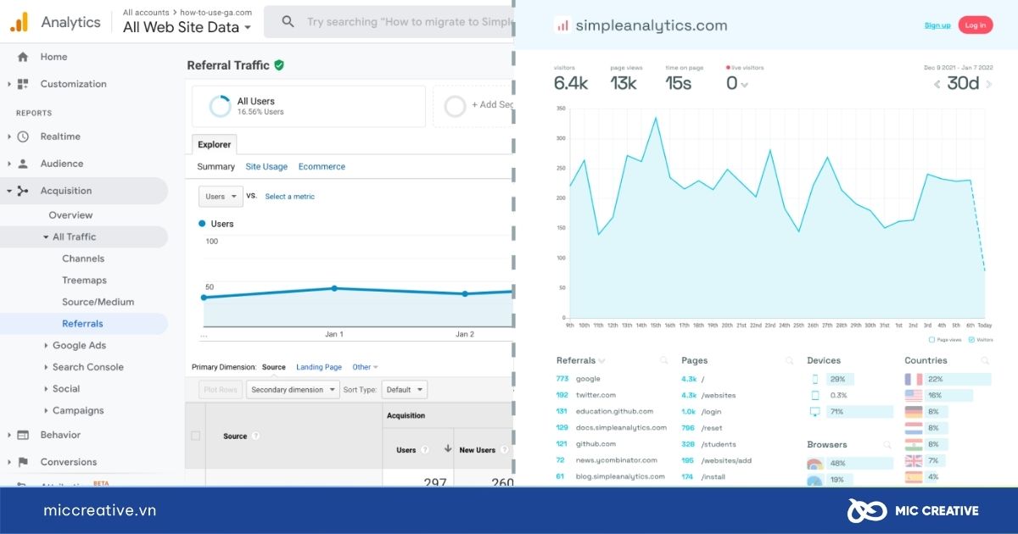Switch to the Ecommerce view
This screenshot has height=534, width=1018.
click(x=322, y=167)
